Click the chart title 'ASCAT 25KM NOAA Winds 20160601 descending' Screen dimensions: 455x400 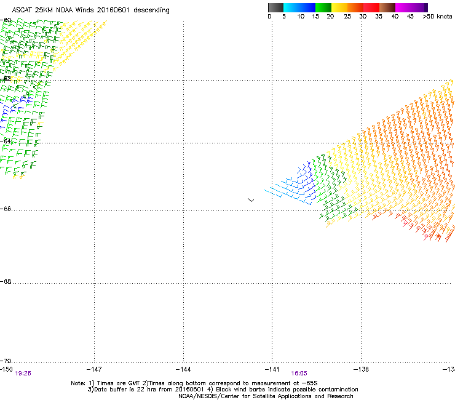point(90,10)
